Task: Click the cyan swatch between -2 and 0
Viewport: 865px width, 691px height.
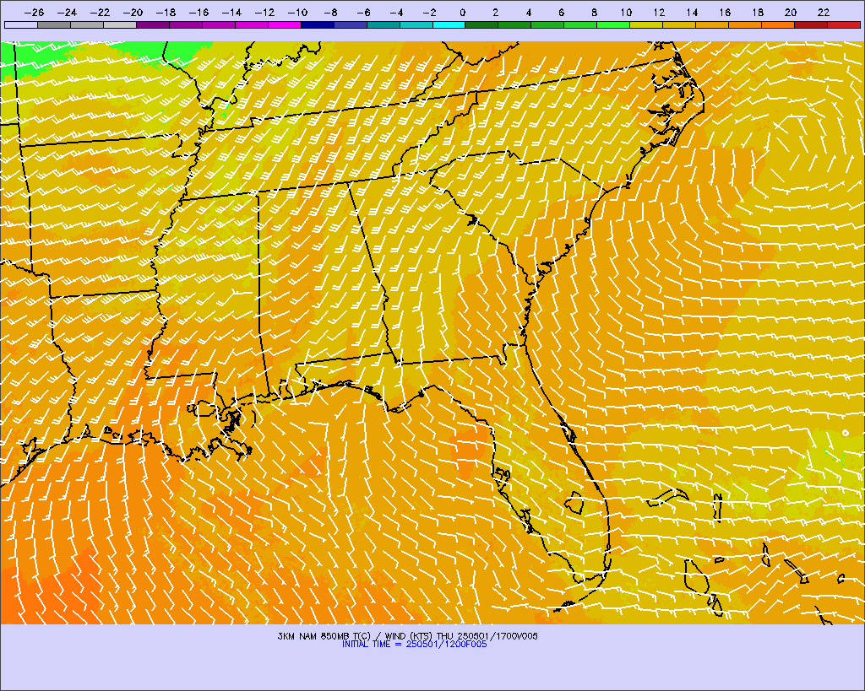Action: [x=449, y=24]
